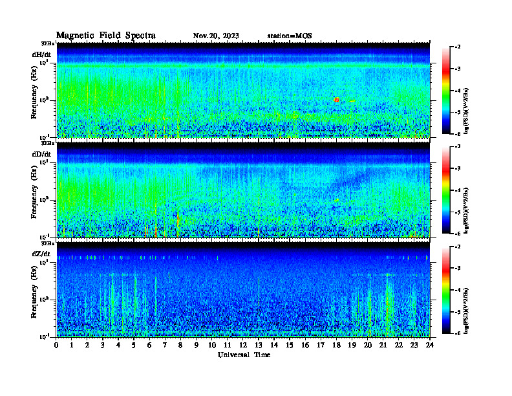Click hour label "12" on time axis
The width and height of the screenshot is (512, 396).
(x=243, y=346)
